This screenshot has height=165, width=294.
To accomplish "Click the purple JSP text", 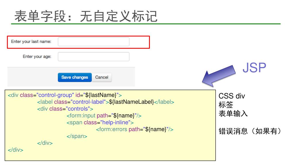I will [x=254, y=68].
